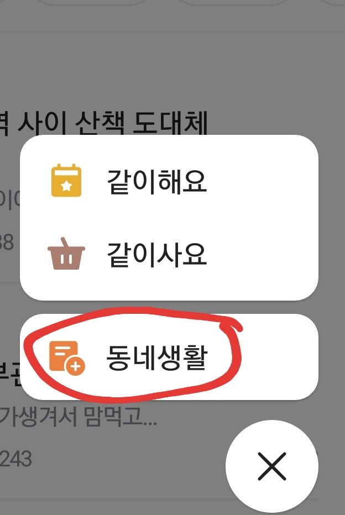Click the partially hidden 38 count
The image size is (345, 515).
point(7,242)
